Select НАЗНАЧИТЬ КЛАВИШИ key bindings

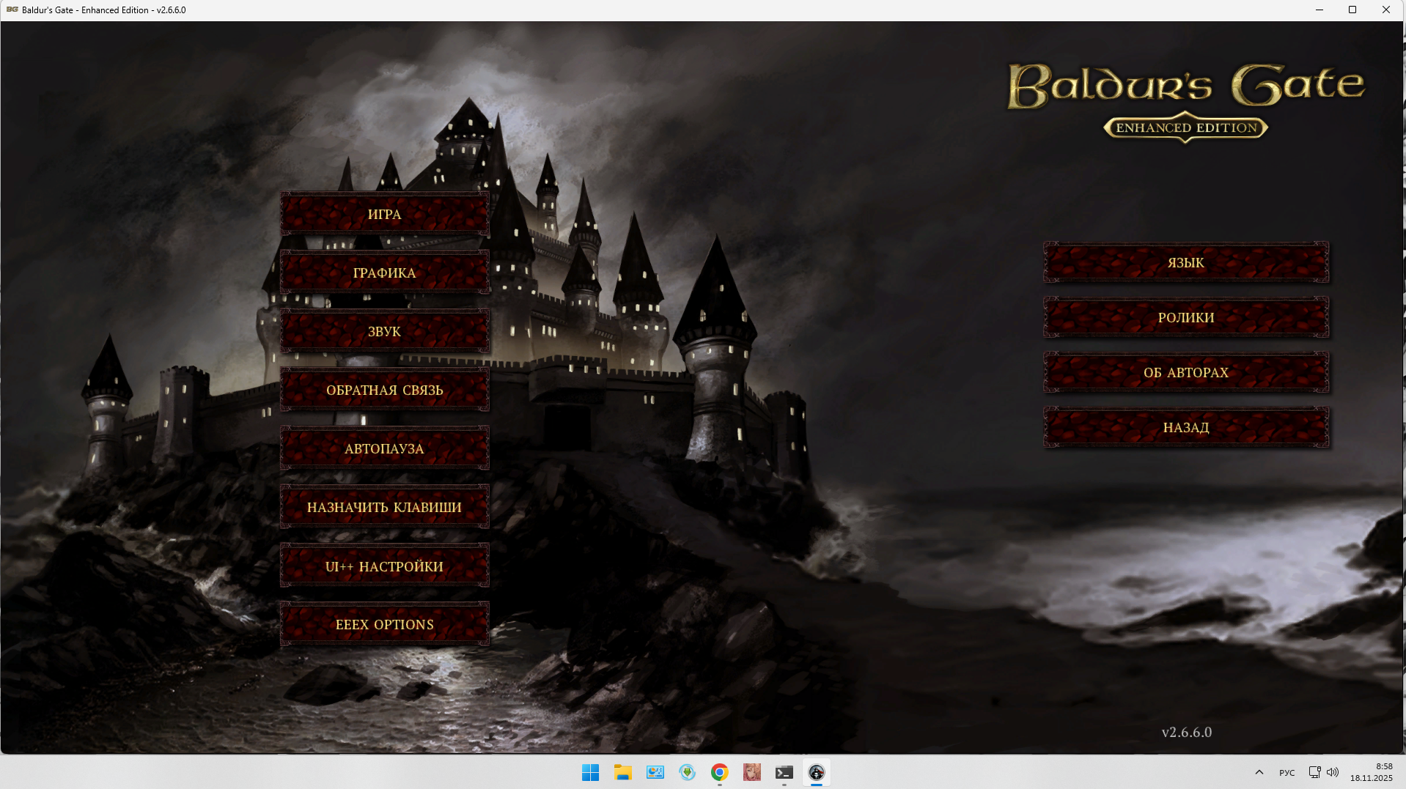coord(384,508)
